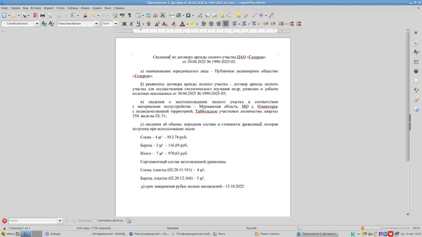
Task: Open the Правка menu
Action: coord(16,8)
